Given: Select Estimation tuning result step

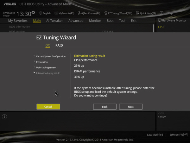Looking at the screenshot, I should point(48,73).
